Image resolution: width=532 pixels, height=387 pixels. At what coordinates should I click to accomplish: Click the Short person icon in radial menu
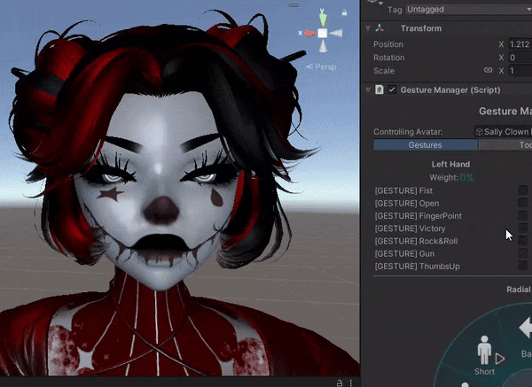(484, 350)
